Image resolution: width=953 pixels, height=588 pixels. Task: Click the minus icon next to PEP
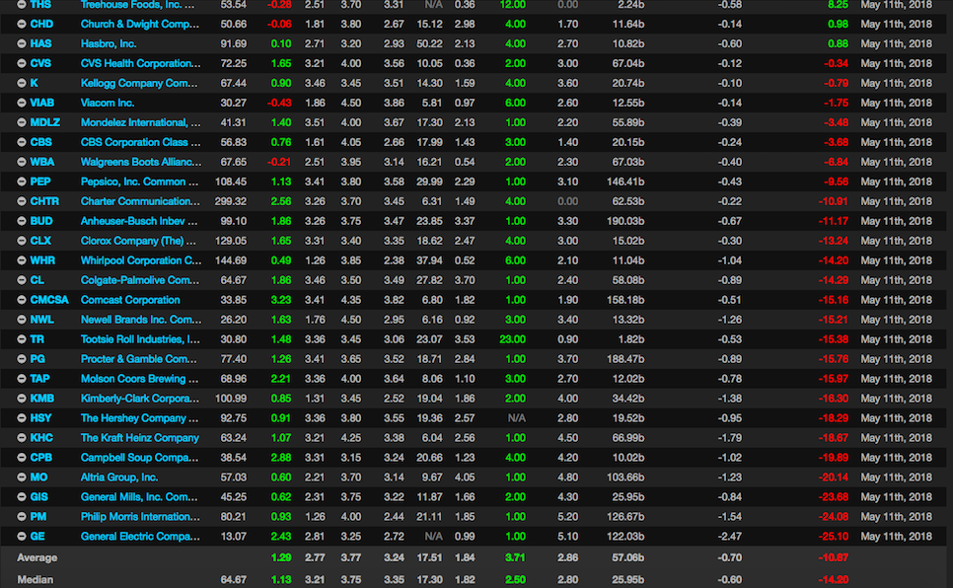[x=22, y=182]
